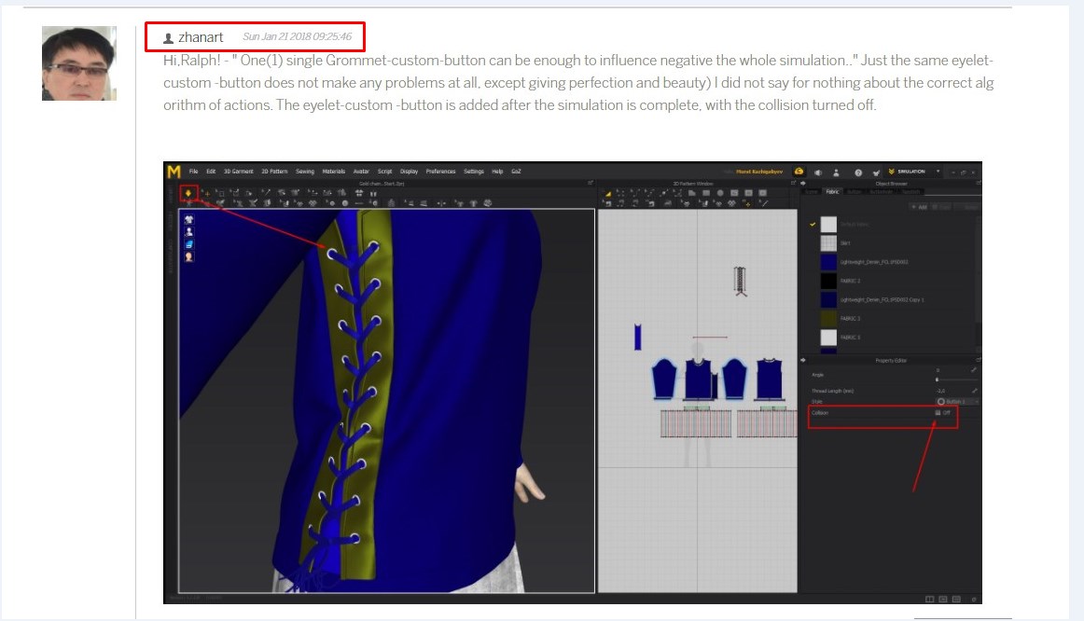Click the post timestamp Sun Jan 21 2018
This screenshot has height=621, width=1084.
298,36
